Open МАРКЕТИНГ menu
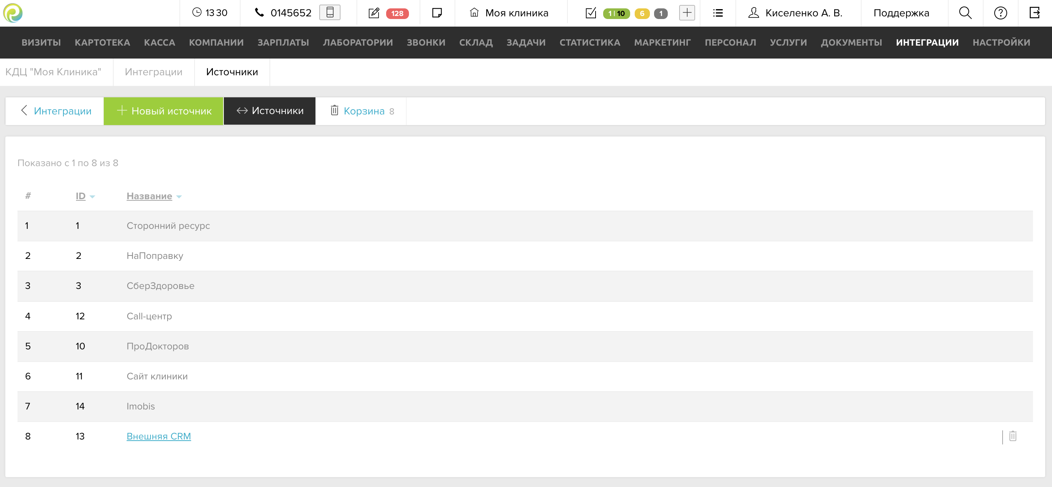This screenshot has height=487, width=1052. click(662, 43)
